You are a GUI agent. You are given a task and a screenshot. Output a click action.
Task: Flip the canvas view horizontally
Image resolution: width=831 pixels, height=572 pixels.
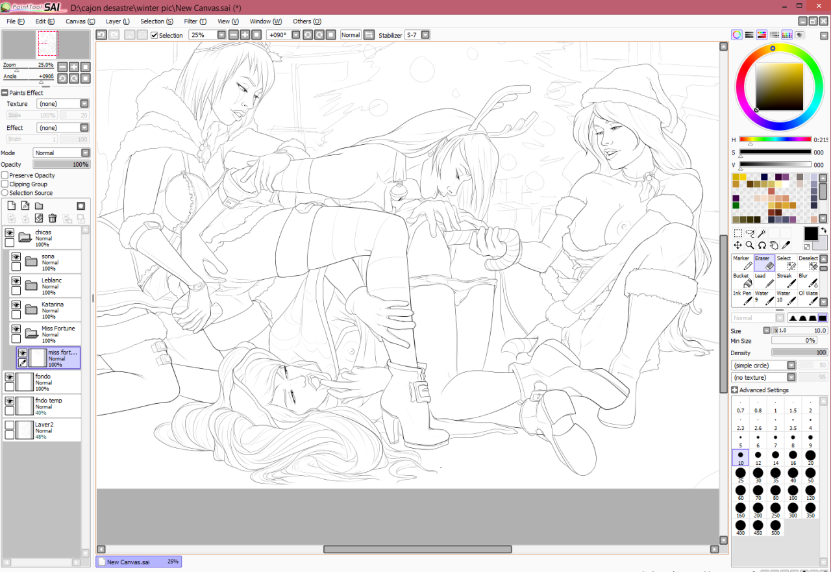click(x=369, y=34)
